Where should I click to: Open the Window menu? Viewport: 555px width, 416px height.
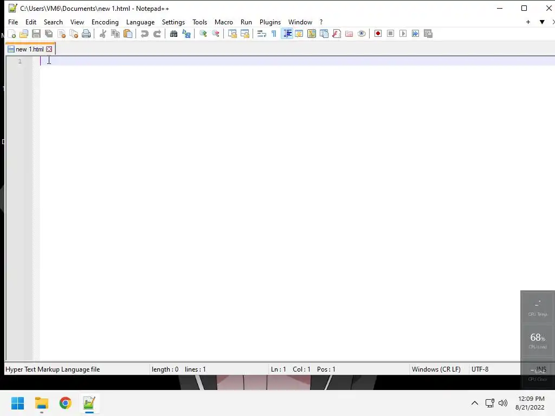(300, 22)
